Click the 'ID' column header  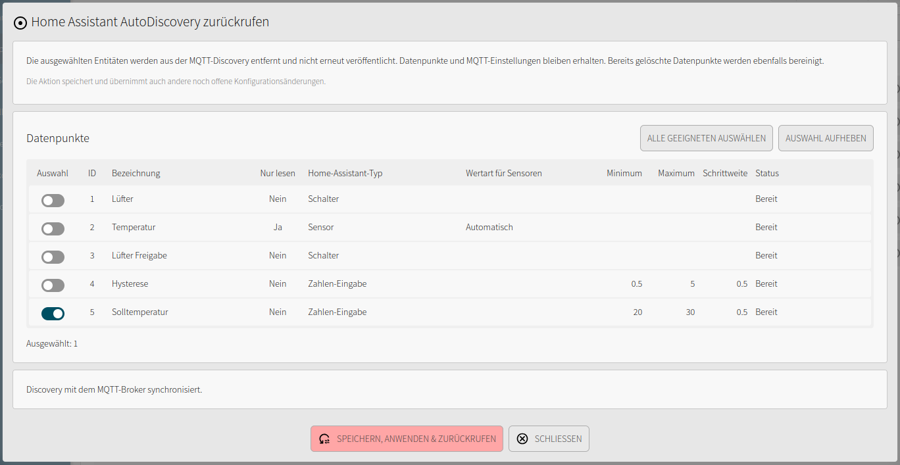(x=92, y=174)
